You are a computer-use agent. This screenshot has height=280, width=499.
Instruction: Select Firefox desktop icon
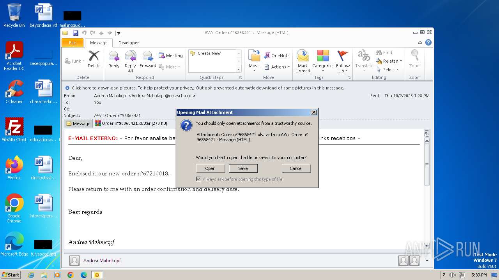click(14, 168)
